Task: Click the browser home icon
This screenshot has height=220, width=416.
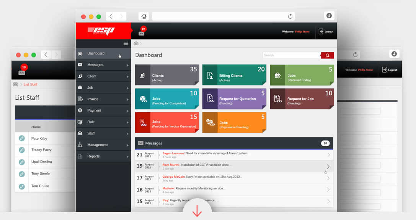Action: click(x=144, y=17)
